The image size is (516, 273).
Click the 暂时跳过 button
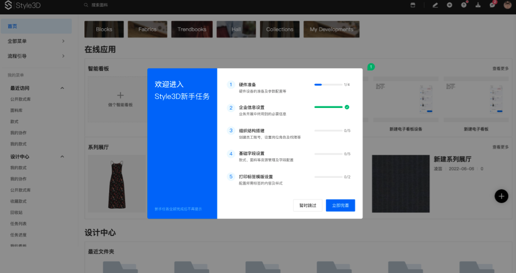click(307, 205)
